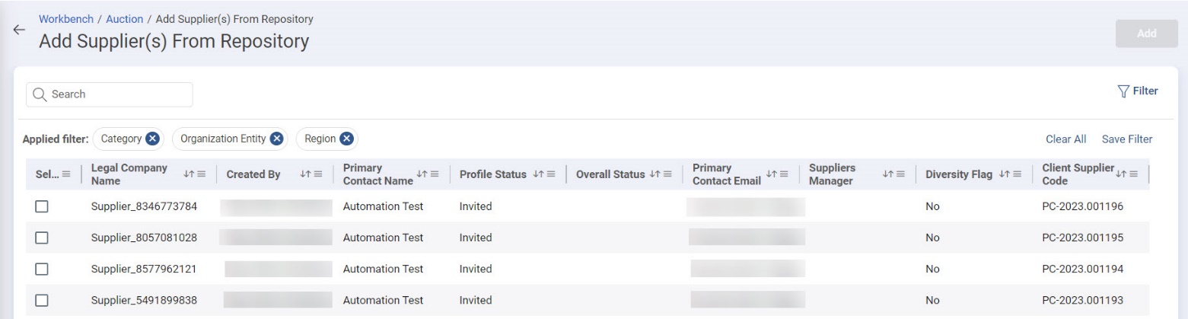Open column menu for Overall Status
Viewport: 1188px width, 319px height.
(x=668, y=174)
